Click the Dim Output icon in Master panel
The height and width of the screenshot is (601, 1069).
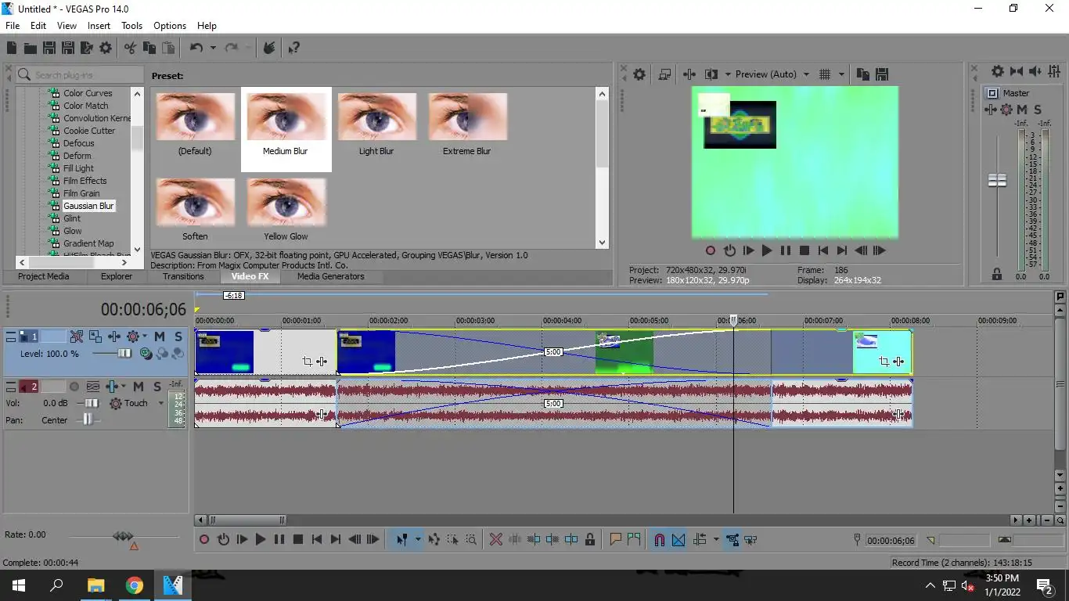click(1035, 71)
